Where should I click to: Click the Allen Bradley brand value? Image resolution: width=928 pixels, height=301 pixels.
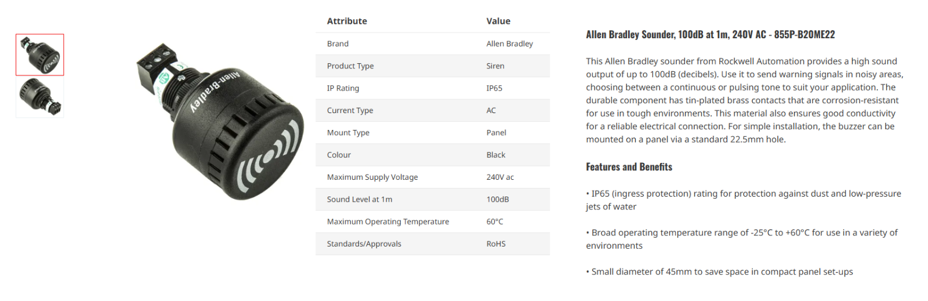509,44
